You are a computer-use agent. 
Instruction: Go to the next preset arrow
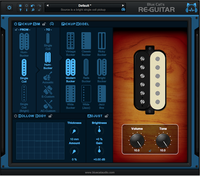click(x=123, y=6)
